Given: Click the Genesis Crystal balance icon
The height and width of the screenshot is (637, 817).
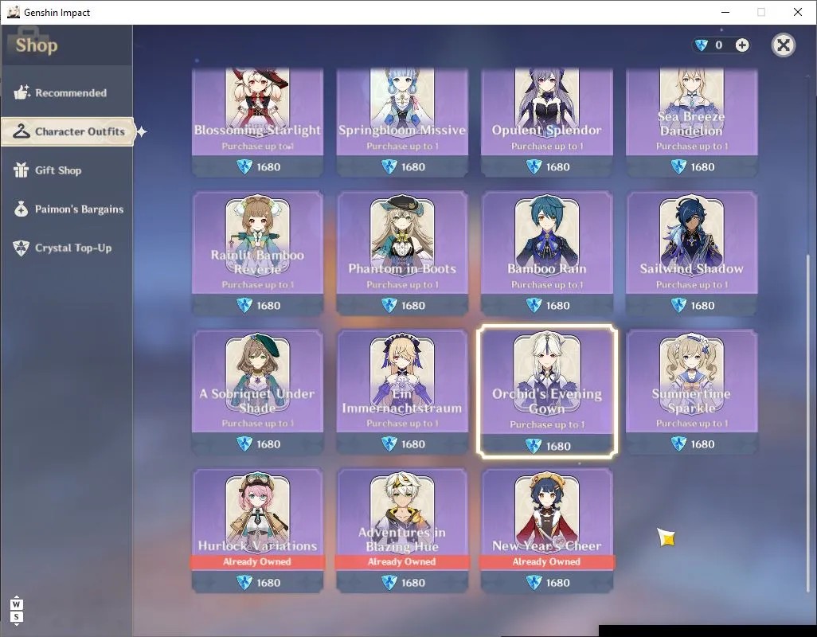Looking at the screenshot, I should (702, 45).
